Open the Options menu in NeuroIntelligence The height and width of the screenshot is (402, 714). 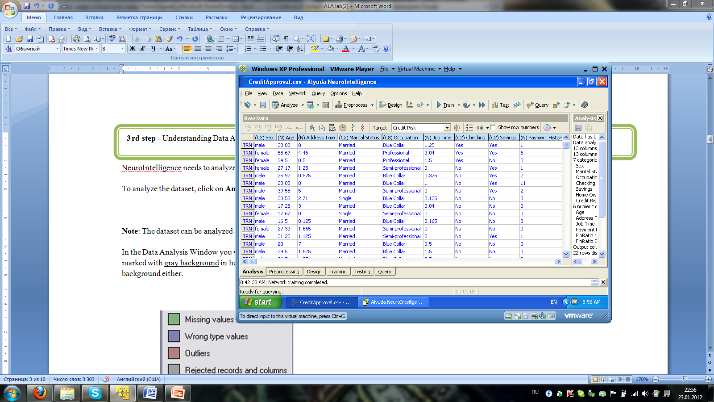338,93
